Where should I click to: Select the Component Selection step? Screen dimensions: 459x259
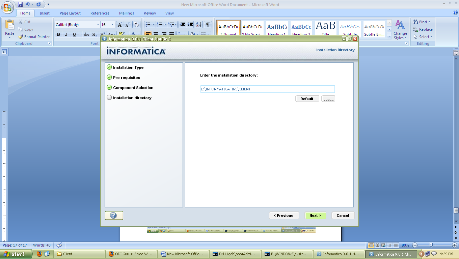coord(130,88)
